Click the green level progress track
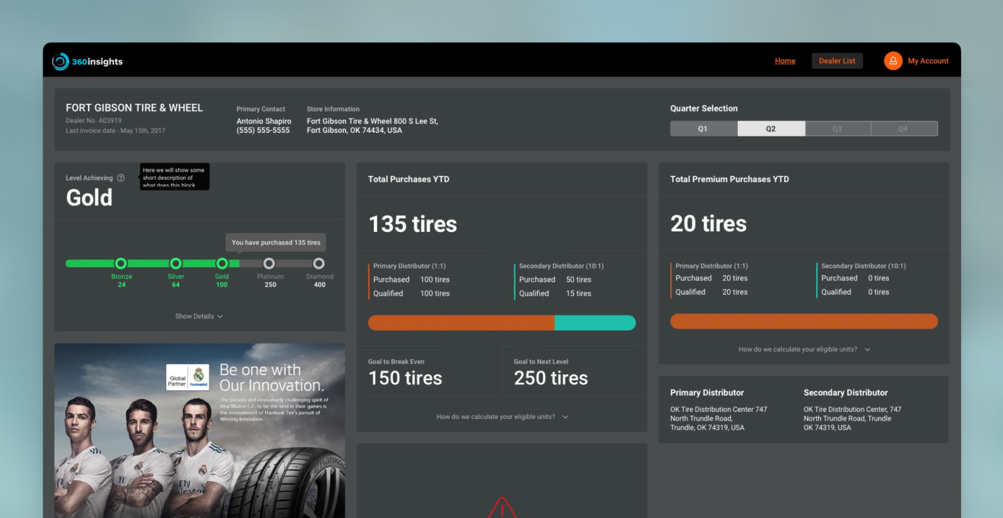 [x=152, y=263]
